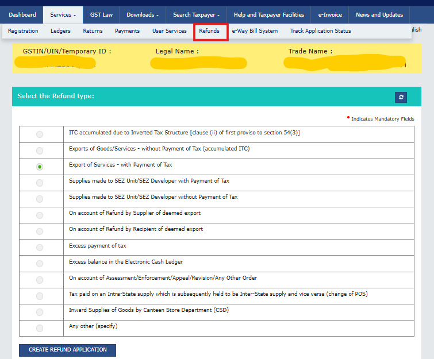
Task: Select Exports of Goods/Services without Payment of Tax
Action: [x=40, y=150]
